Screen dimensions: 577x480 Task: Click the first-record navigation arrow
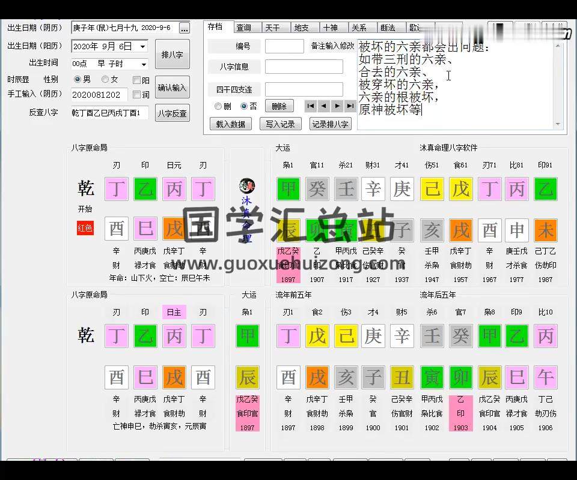click(x=310, y=106)
